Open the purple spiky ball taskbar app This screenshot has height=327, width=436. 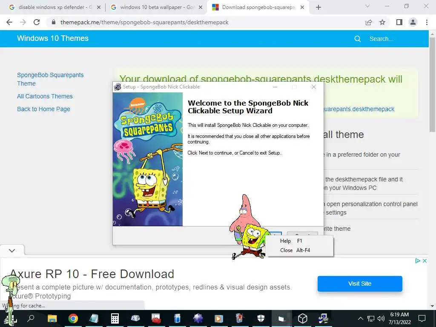click(198, 318)
